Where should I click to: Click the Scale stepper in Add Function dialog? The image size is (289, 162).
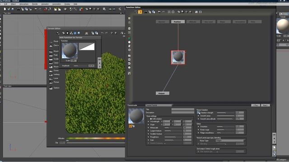click(x=77, y=60)
